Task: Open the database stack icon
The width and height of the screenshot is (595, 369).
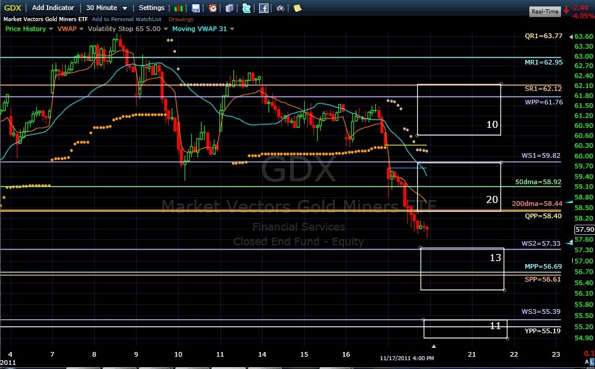Action: 230,8
